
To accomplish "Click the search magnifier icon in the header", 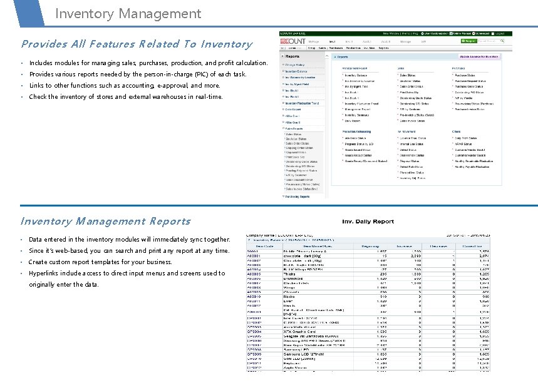I will pos(502,41).
